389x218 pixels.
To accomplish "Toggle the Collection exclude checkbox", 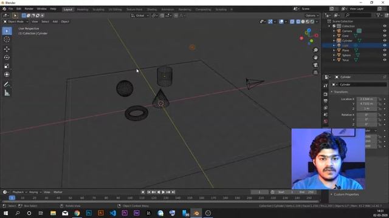I will click(334, 26).
